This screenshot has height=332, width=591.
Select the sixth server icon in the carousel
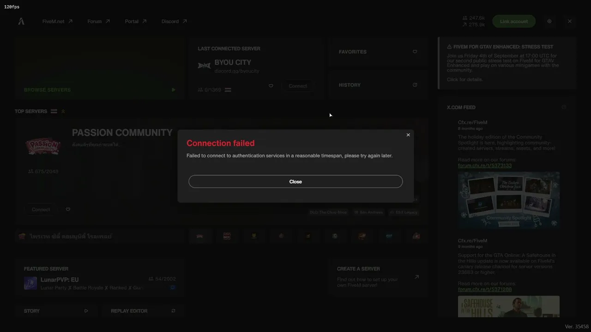[x=335, y=236]
